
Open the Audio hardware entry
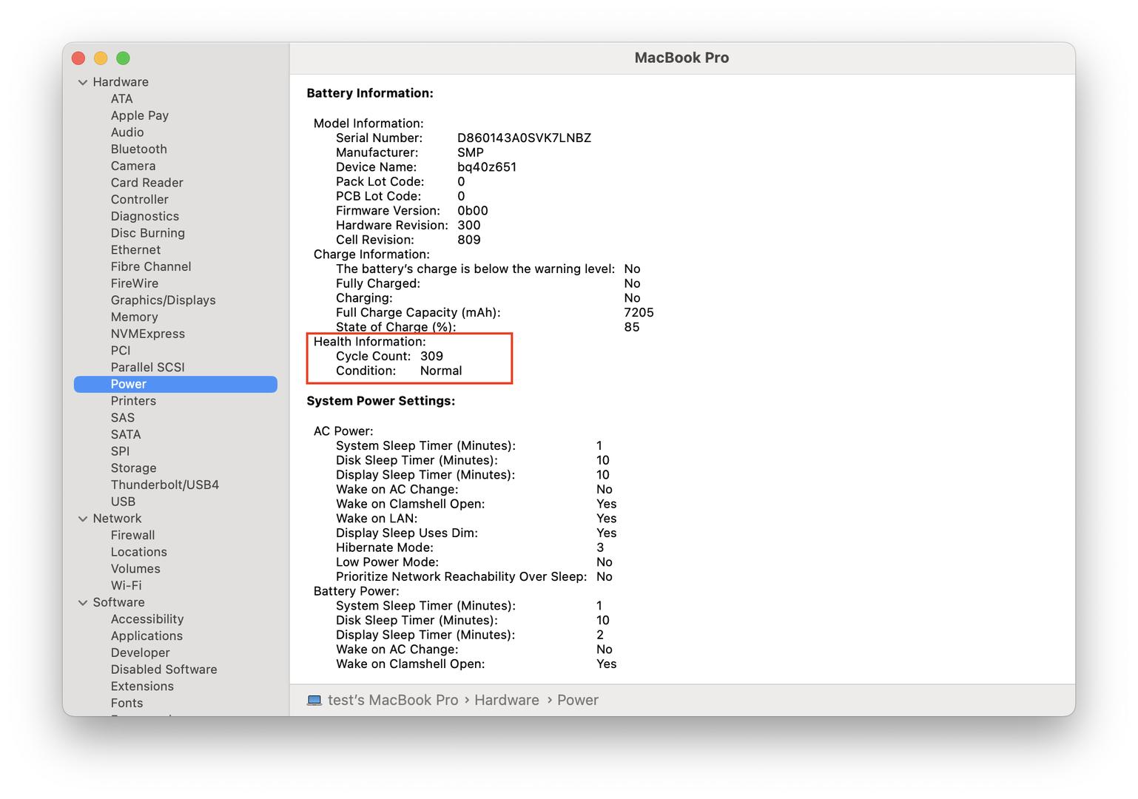pyautogui.click(x=127, y=132)
